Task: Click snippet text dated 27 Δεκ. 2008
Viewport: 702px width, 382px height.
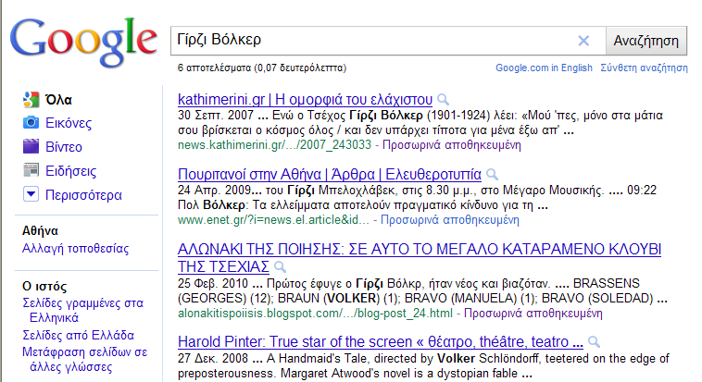Action: tap(423, 365)
